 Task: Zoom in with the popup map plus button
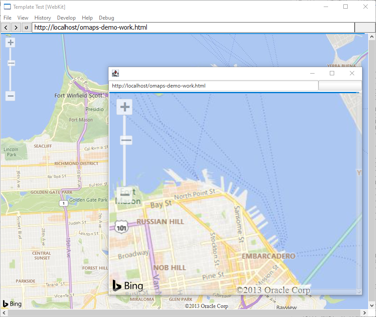(125, 107)
